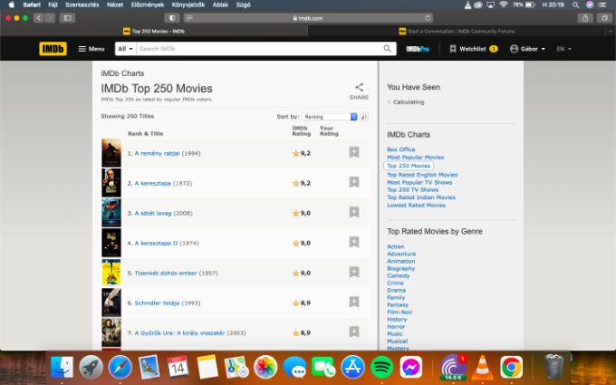Open VLC cone icon in the Dock

(483, 367)
